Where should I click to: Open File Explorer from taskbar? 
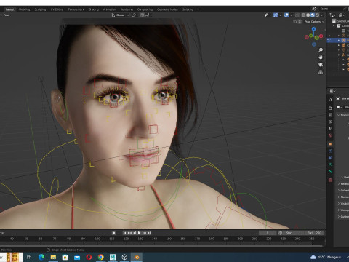tap(53, 257)
